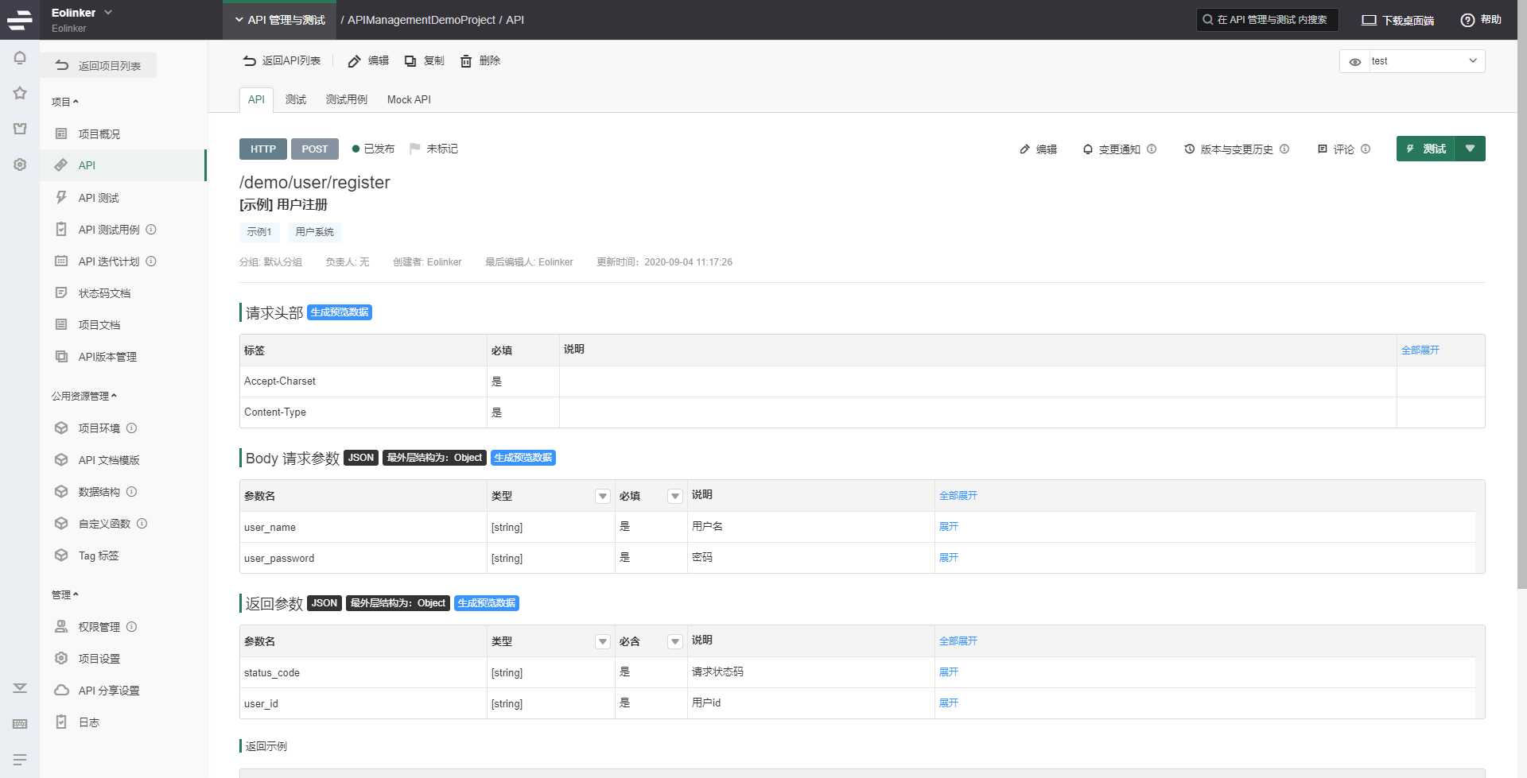The image size is (1527, 778).
Task: Click 展开 link for user_name row
Action: click(x=949, y=527)
